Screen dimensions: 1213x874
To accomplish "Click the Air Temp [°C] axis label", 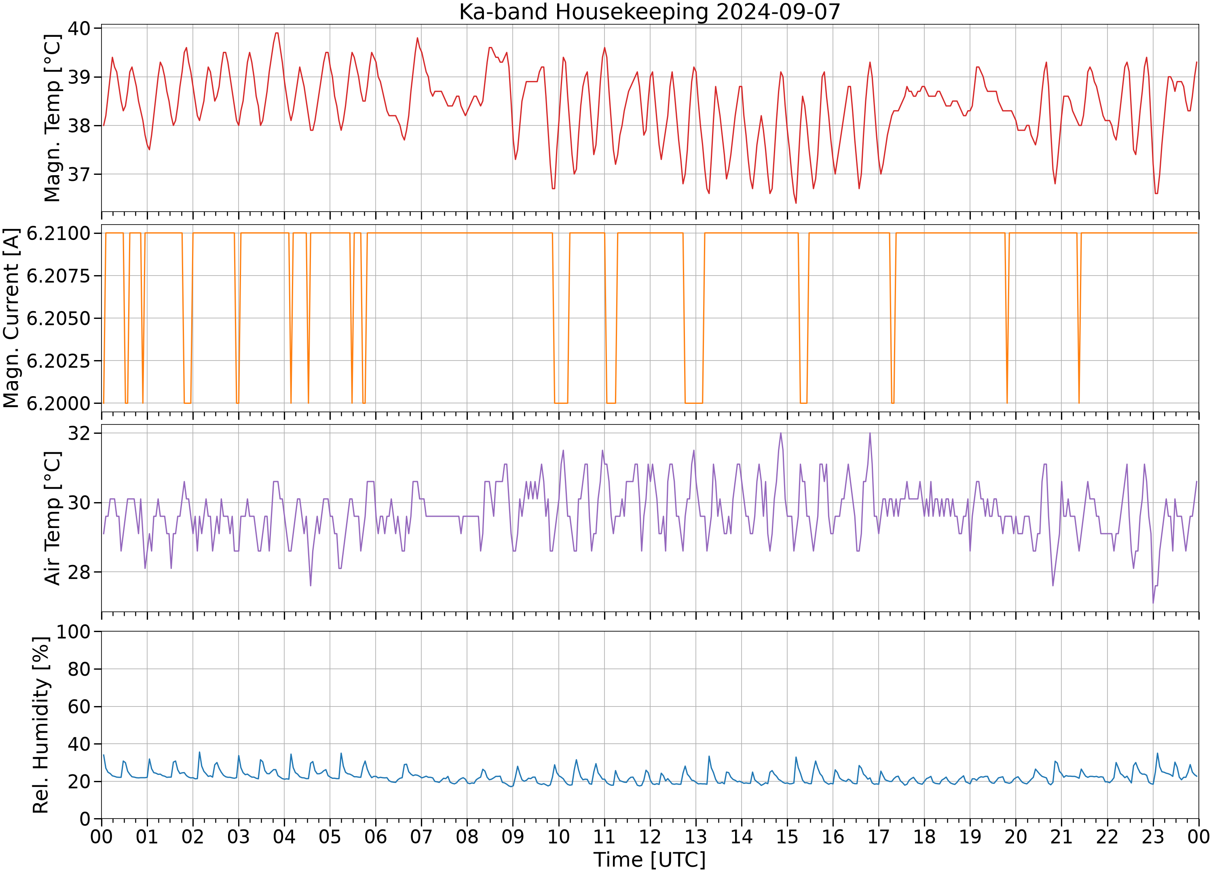I will click(x=53, y=518).
